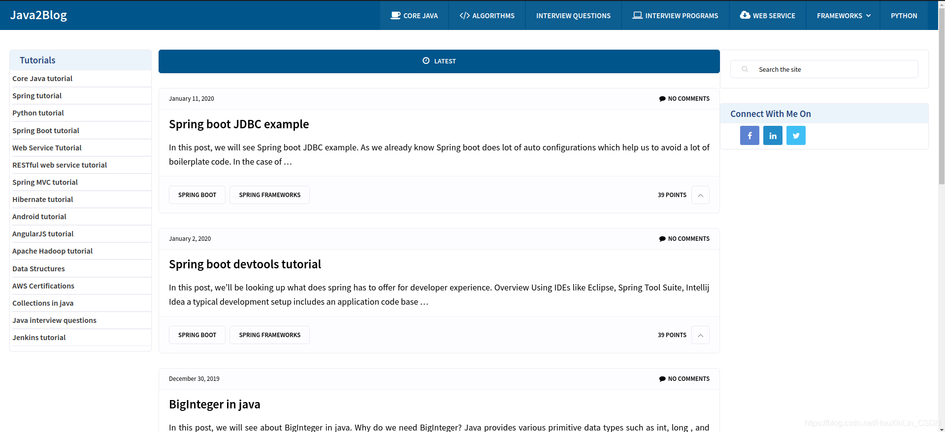Open Android tutorial in sidebar
Viewport: 945px width, 432px height.
click(x=39, y=217)
